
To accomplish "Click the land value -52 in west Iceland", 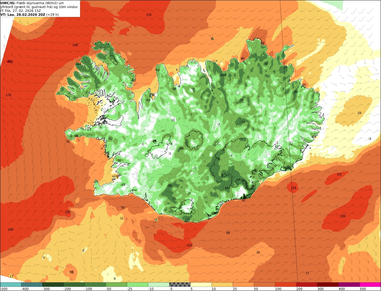I will click(x=110, y=139).
